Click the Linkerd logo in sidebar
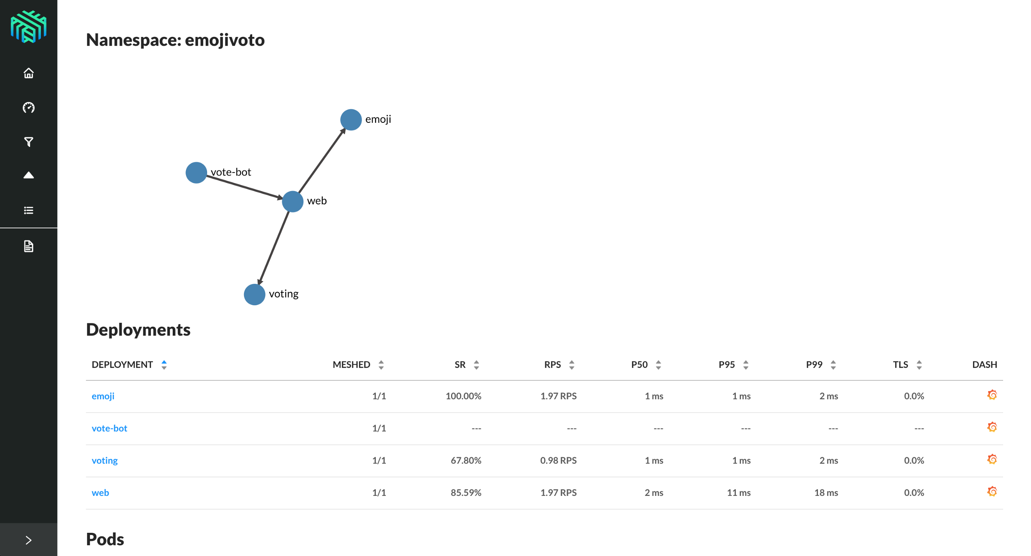The height and width of the screenshot is (556, 1031). [28, 27]
